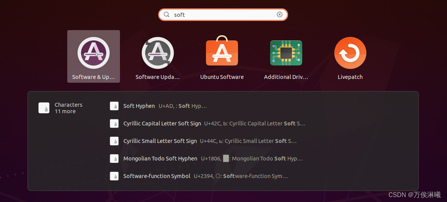Image resolution: width=447 pixels, height=202 pixels.
Task: Click the 'Livepatch' app label
Action: coord(350,77)
